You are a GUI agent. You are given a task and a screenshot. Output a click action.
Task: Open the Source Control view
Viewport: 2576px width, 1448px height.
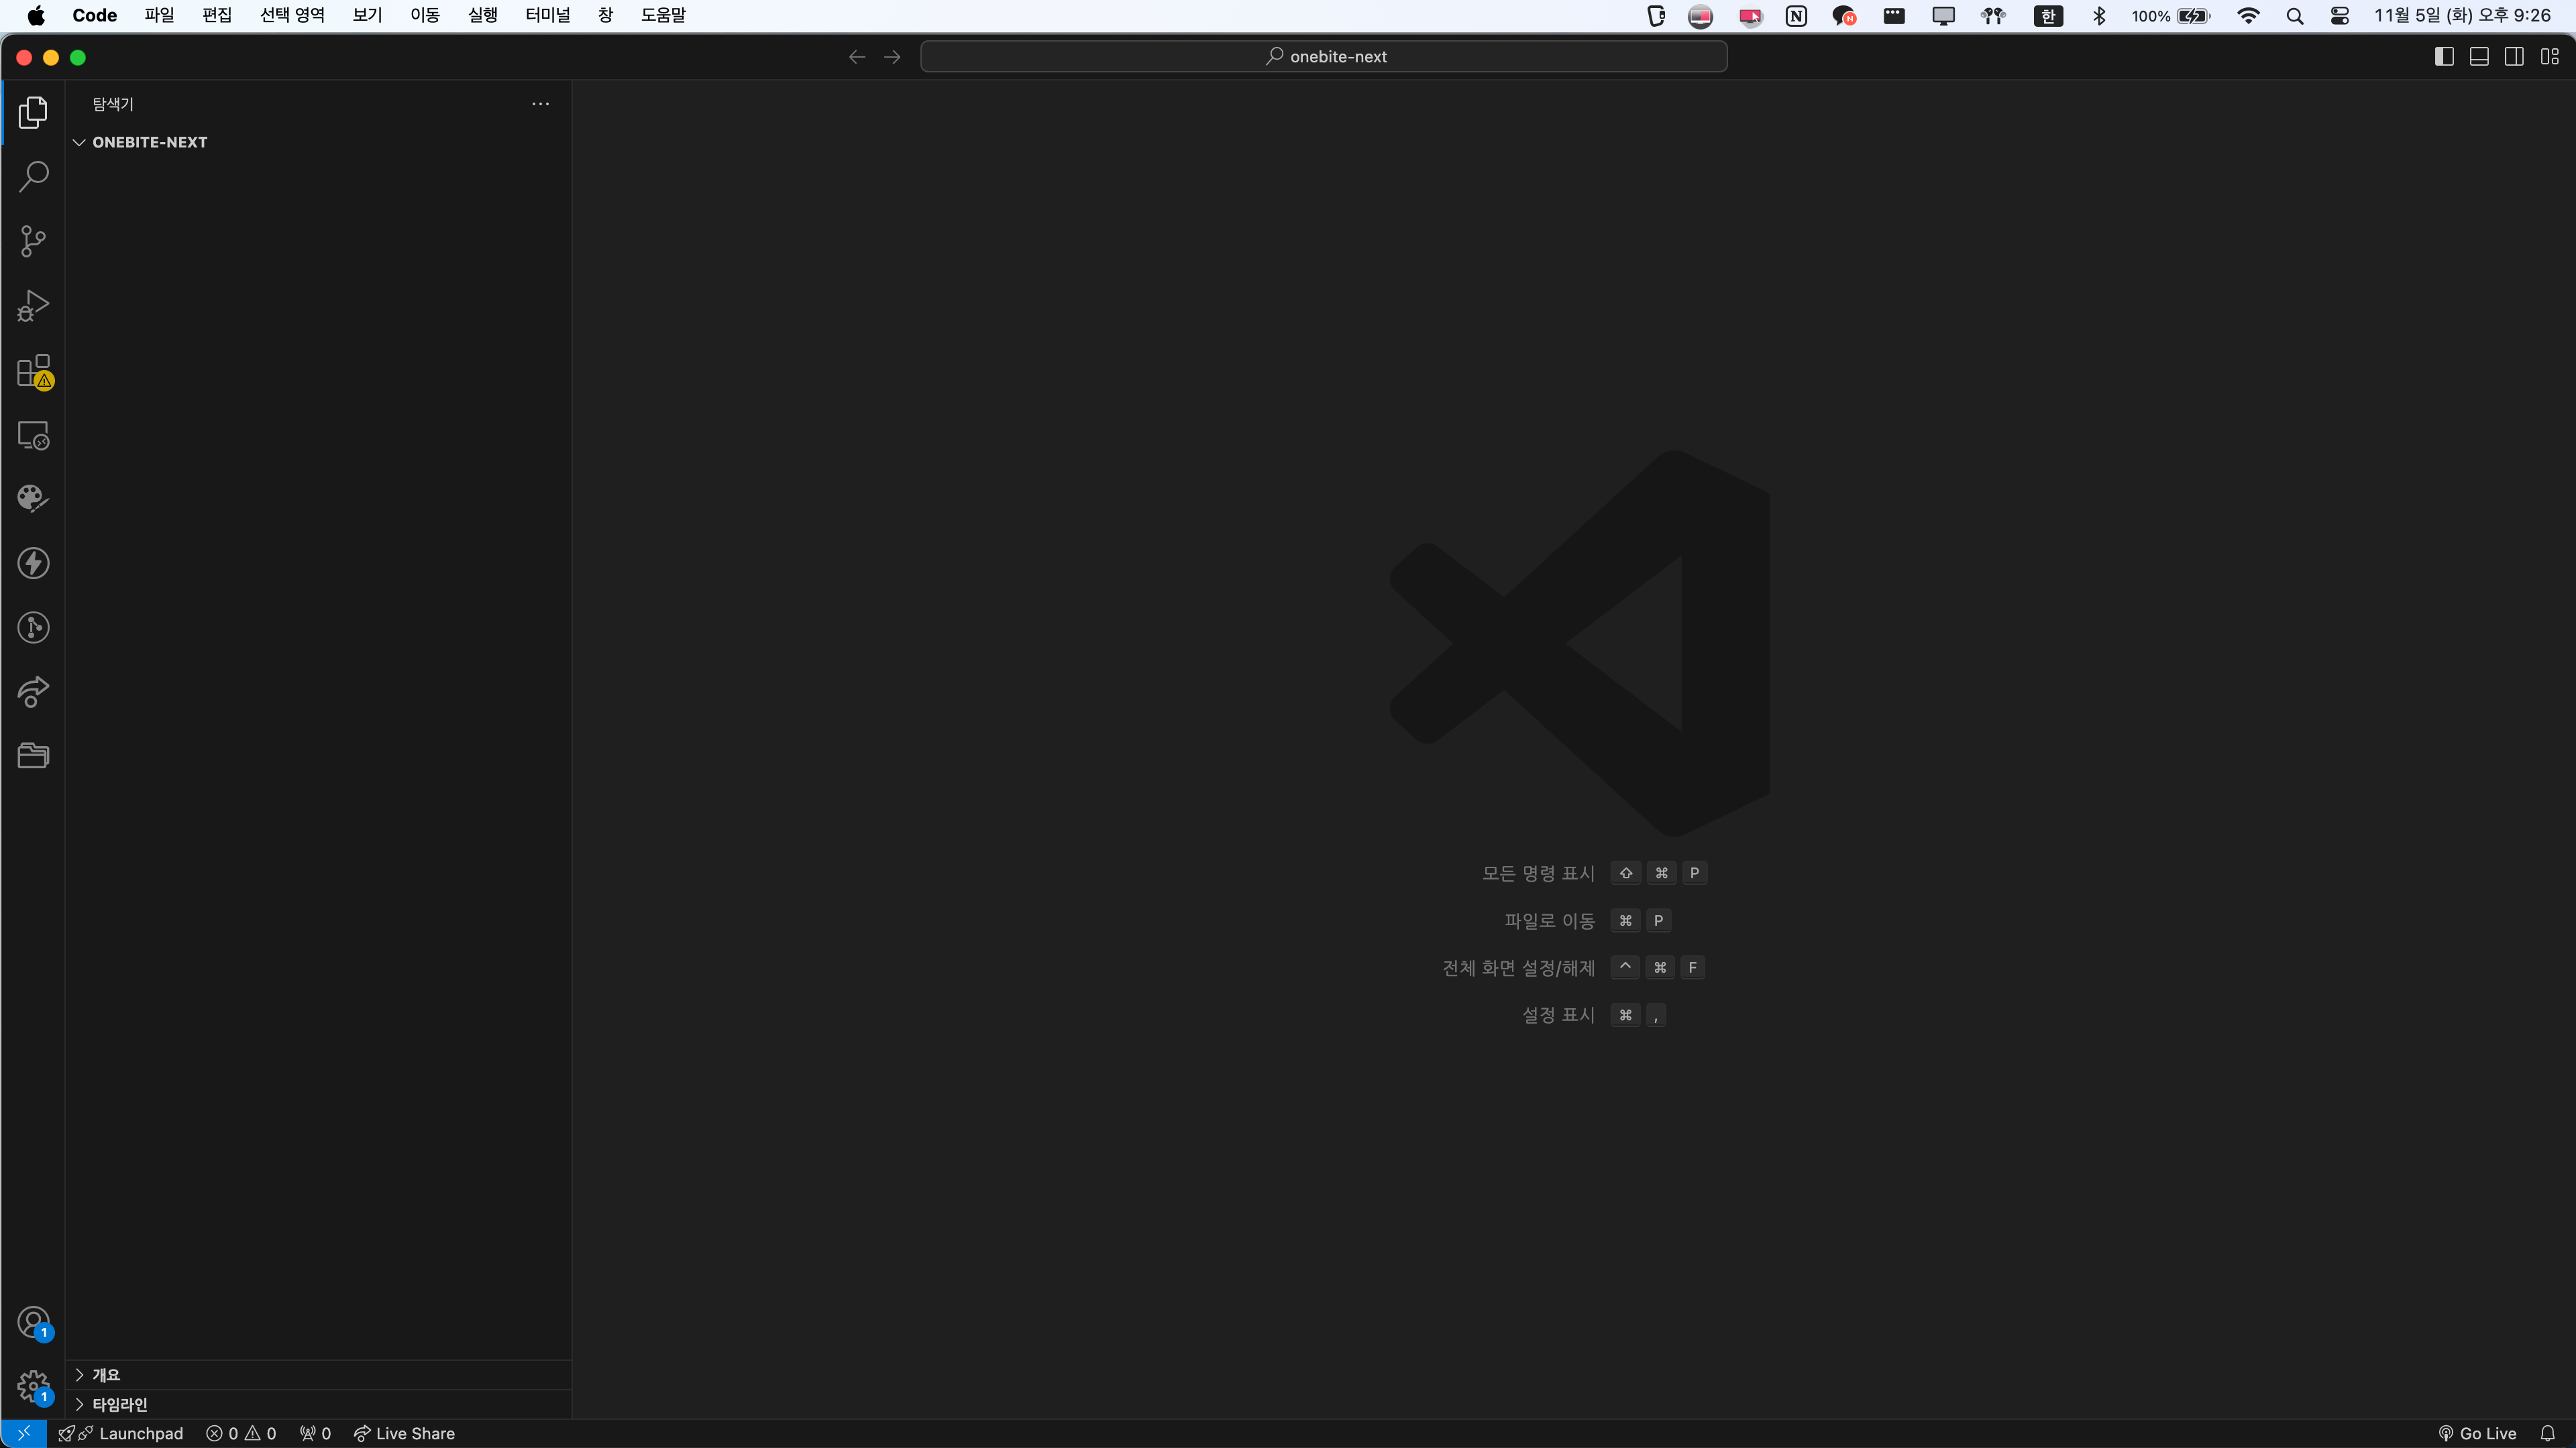coord(33,241)
